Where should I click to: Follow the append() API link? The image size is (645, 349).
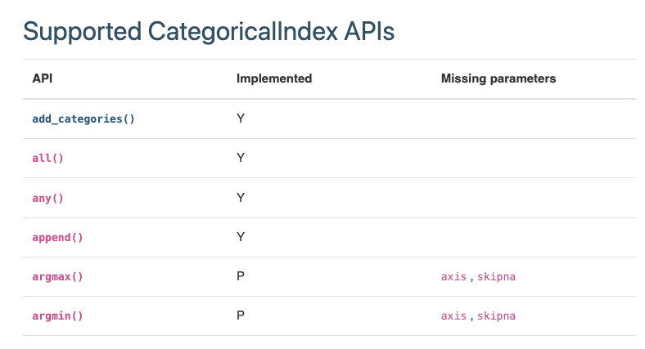coord(57,237)
